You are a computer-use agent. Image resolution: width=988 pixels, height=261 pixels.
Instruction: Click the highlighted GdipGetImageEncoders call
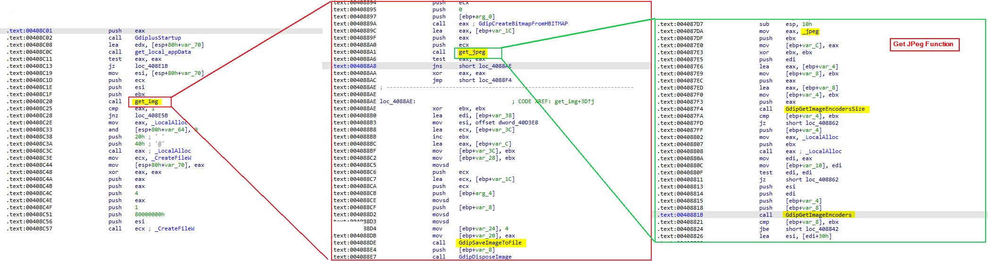[x=818, y=215]
